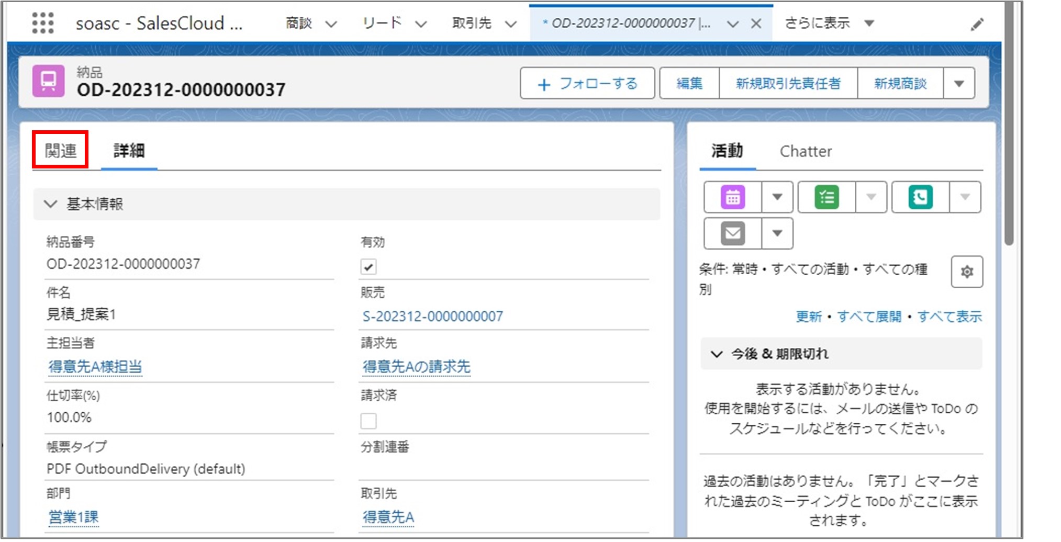Open call log dropdown arrow

pos(965,197)
